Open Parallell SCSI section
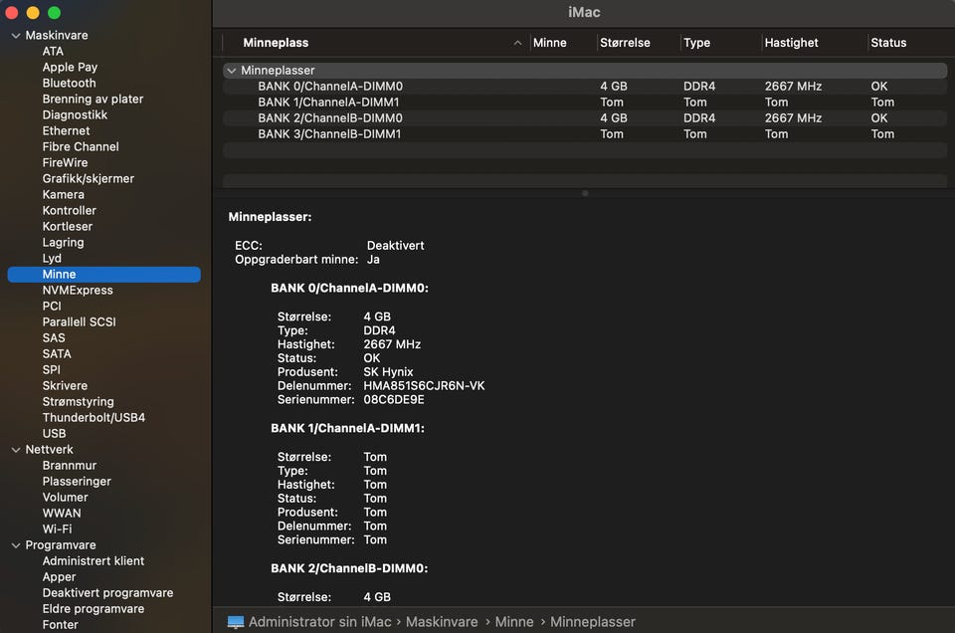Viewport: 955px width, 633px height. 80,321
